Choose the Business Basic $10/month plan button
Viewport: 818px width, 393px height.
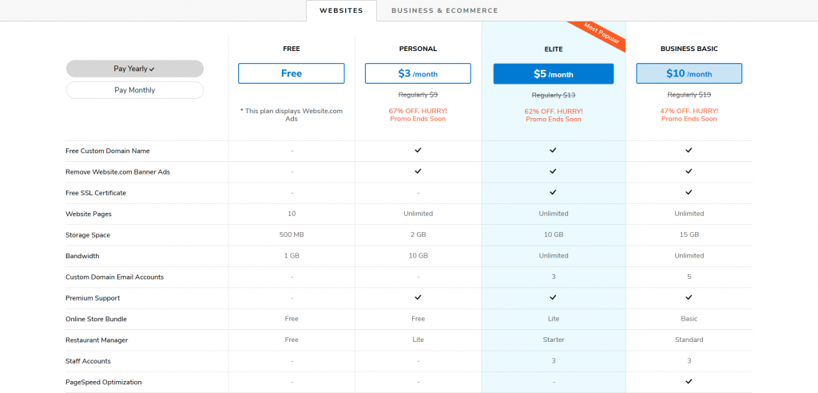[689, 73]
